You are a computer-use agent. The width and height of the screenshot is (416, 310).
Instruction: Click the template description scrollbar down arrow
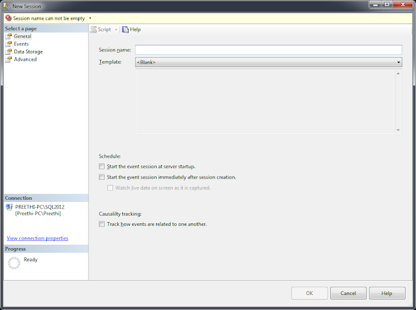[x=398, y=130]
